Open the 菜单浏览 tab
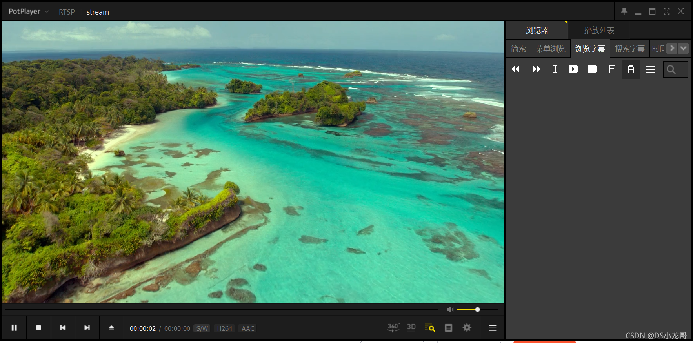This screenshot has width=693, height=343. coord(551,49)
